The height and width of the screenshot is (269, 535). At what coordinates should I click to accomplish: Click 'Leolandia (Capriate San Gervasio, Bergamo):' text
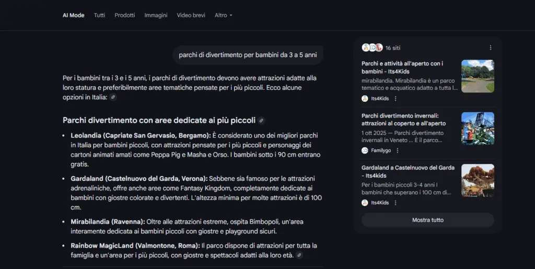[141, 135]
